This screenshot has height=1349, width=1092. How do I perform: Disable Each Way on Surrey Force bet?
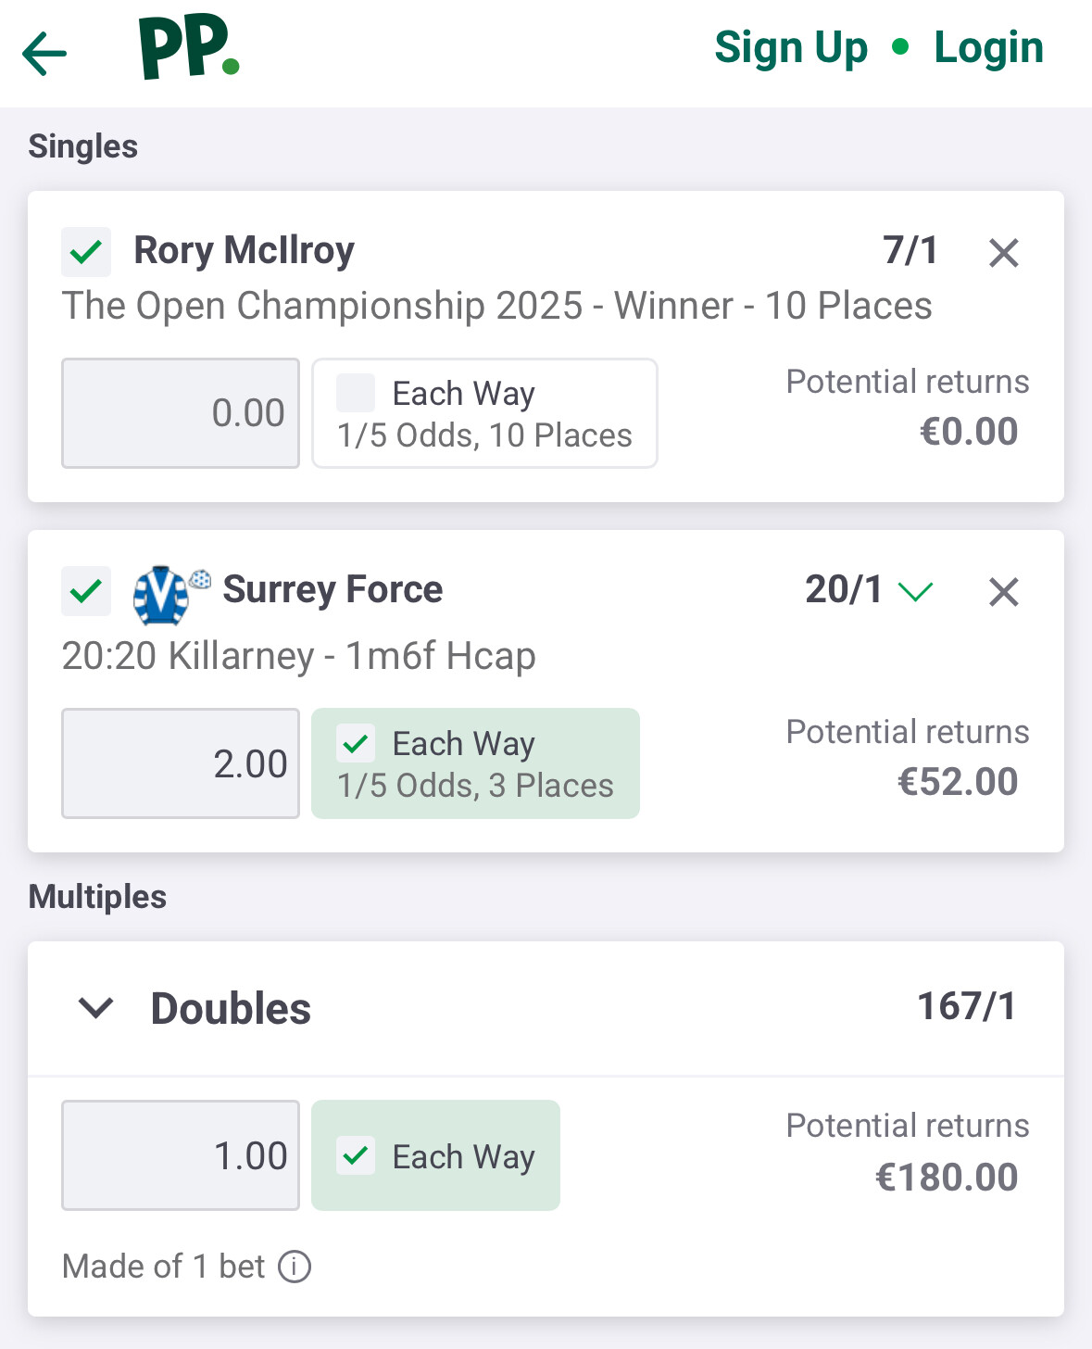point(357,743)
